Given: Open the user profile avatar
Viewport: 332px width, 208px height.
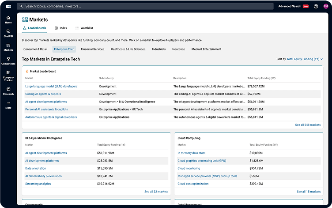Looking at the screenshot, I should coord(326,6).
